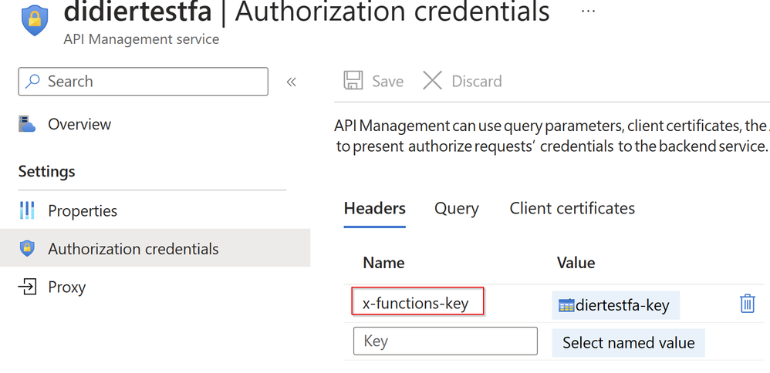The width and height of the screenshot is (770, 373).
Task: Open Authorization credentials in sidebar
Action: (x=133, y=249)
